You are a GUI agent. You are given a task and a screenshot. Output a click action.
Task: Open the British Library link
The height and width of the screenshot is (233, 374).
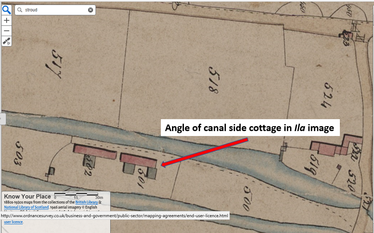tap(86, 202)
